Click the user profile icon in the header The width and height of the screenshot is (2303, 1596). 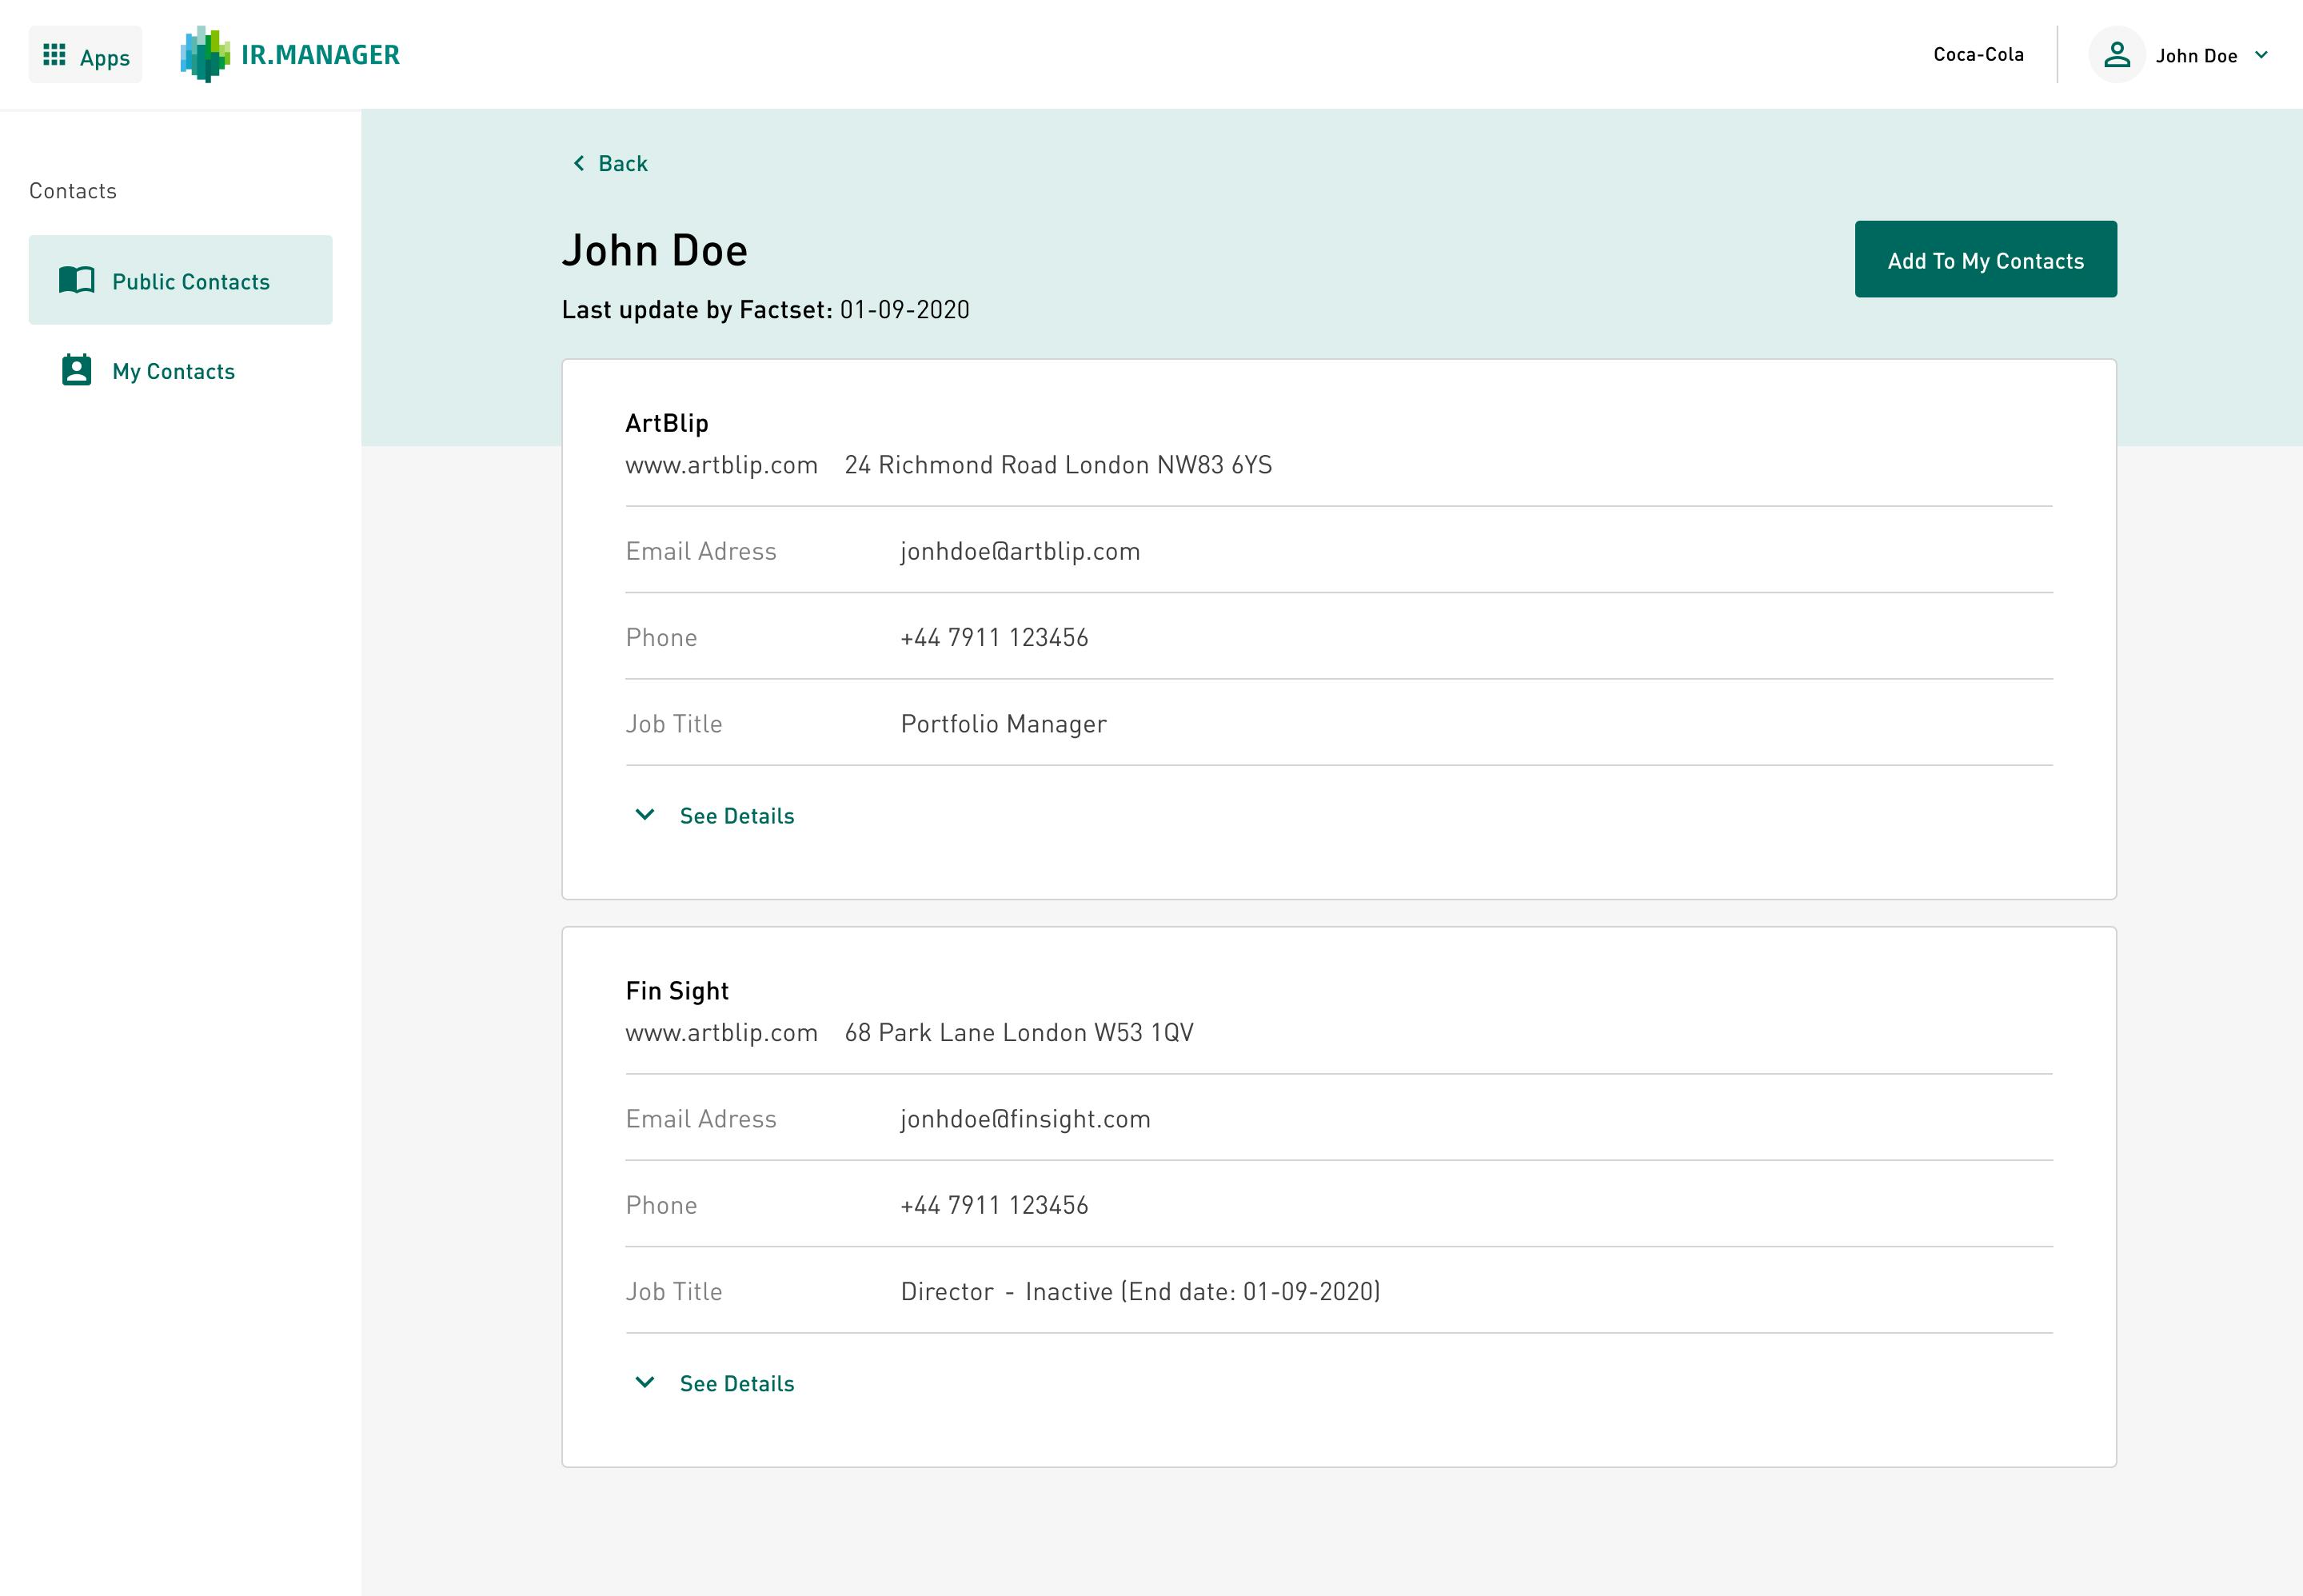point(2118,55)
